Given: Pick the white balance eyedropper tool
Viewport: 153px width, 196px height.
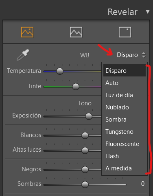Looking at the screenshot, I should [23, 55].
